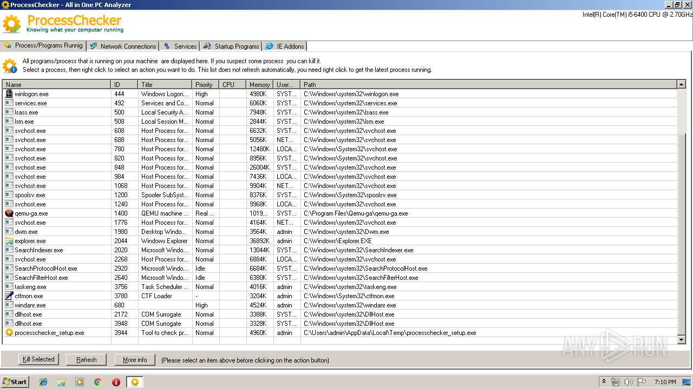693x389 pixels.
Task: Click the 36892K memory value
Action: point(260,241)
